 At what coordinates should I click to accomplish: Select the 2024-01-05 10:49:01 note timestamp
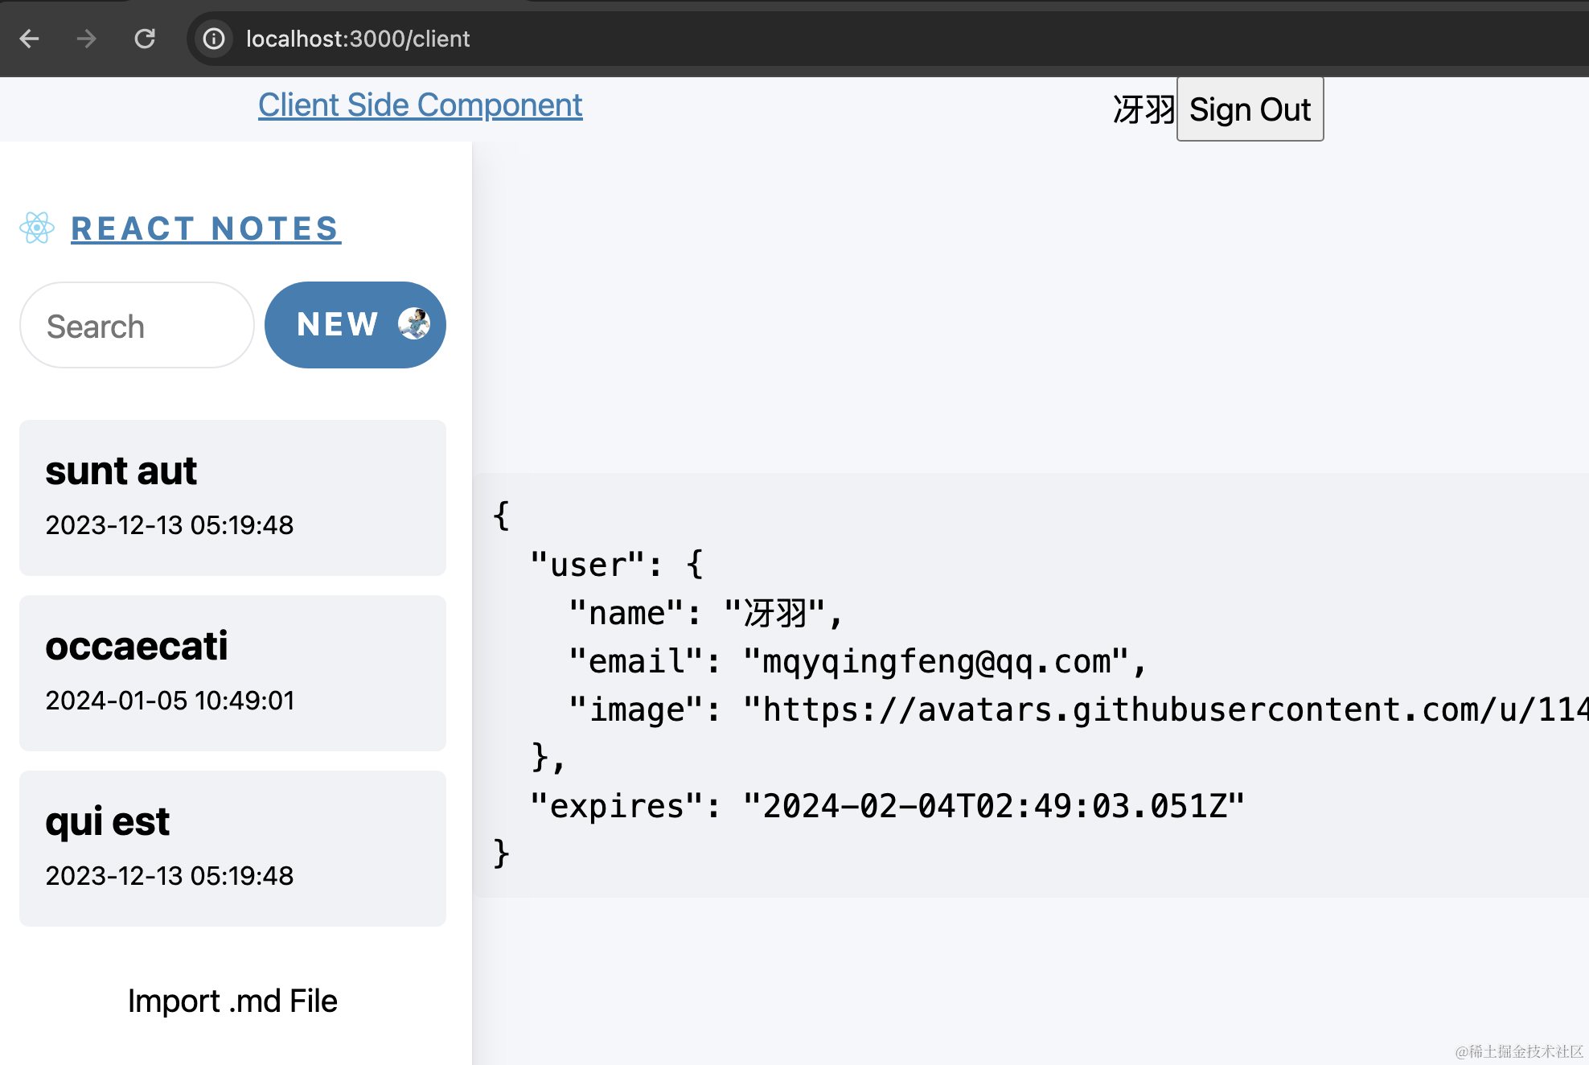(x=170, y=701)
